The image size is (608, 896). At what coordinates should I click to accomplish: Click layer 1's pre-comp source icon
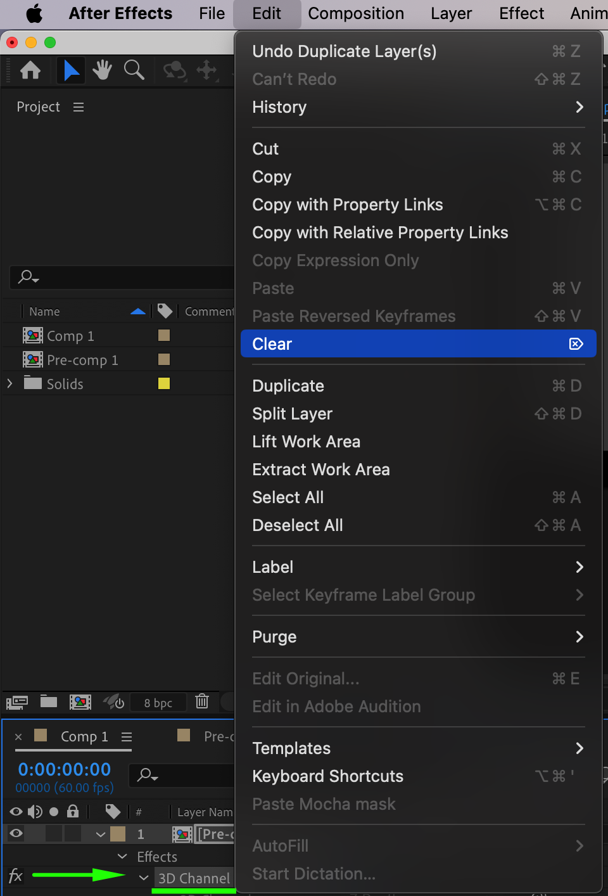pyautogui.click(x=182, y=834)
